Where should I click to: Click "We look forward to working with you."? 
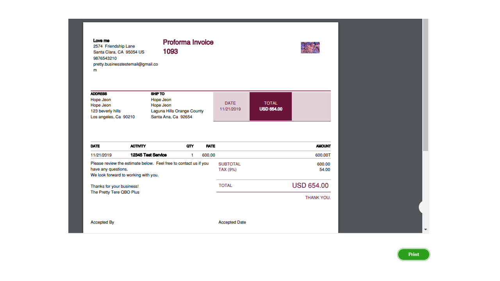point(125,175)
